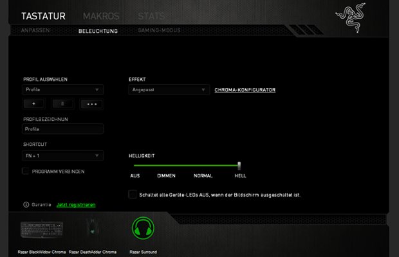399x257 pixels.
Task: Open the ANPASSEN sub-tab
Action: [35, 30]
